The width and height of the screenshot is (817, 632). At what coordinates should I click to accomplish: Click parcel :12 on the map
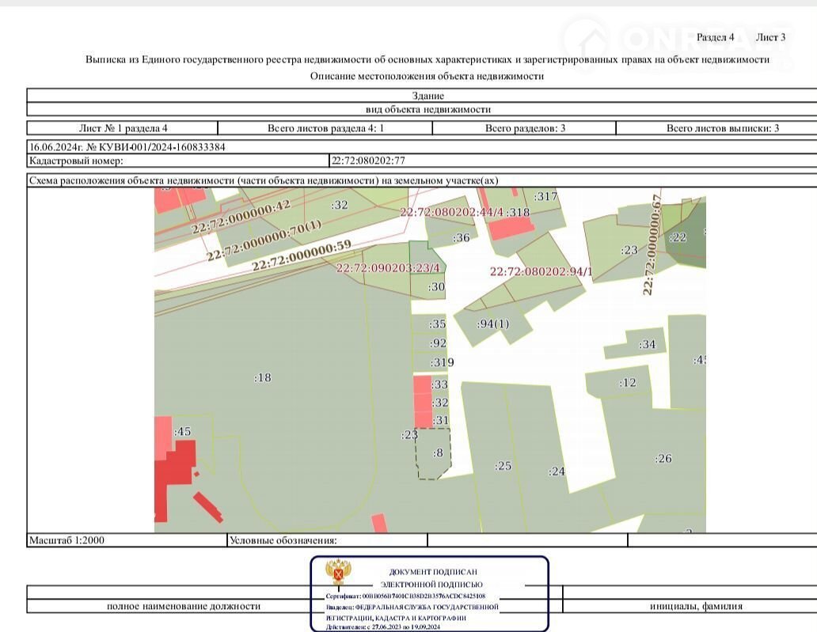(627, 383)
